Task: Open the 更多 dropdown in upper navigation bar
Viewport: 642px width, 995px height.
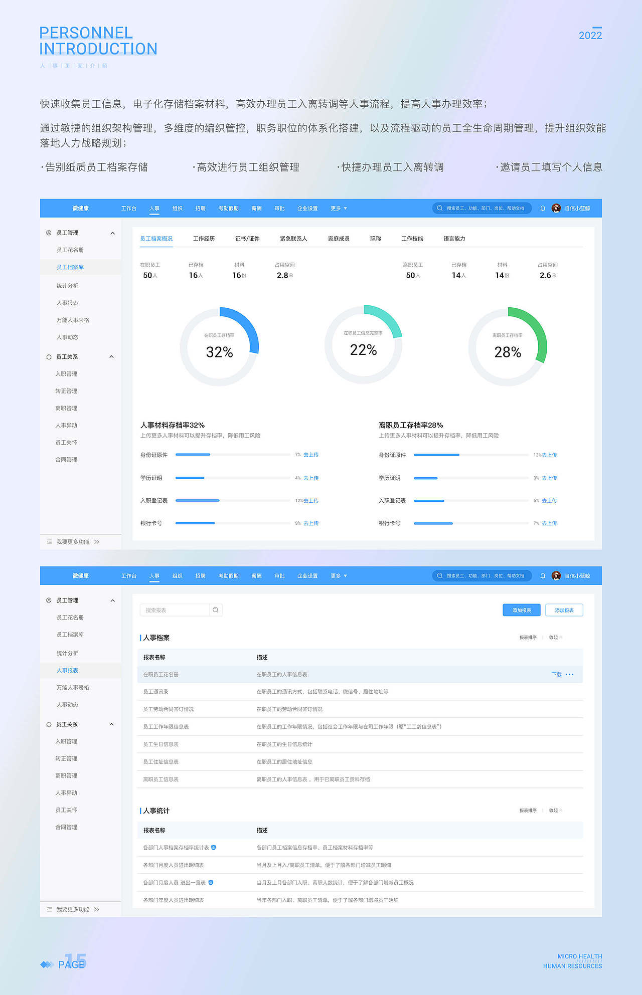Action: (339, 209)
